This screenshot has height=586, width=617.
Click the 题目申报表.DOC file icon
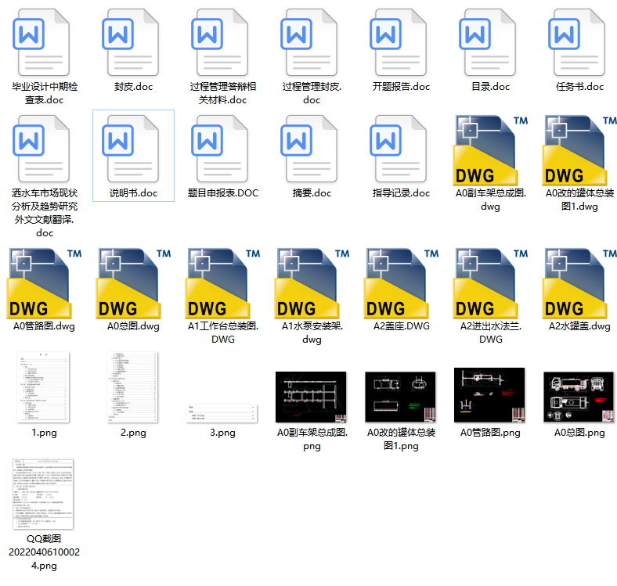[x=222, y=149]
